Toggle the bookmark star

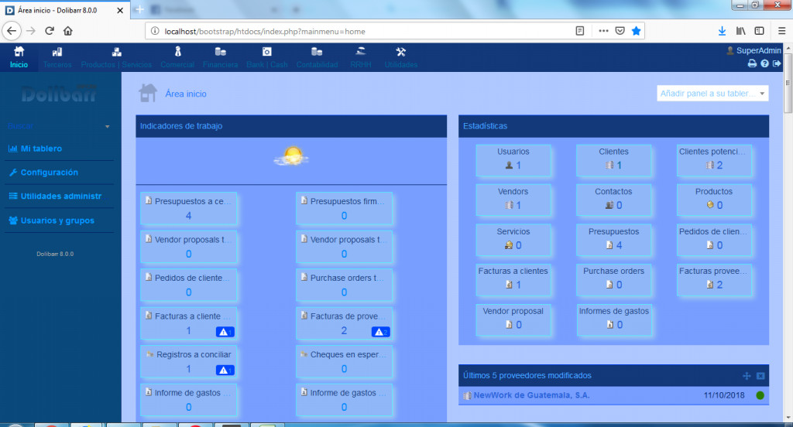click(637, 31)
